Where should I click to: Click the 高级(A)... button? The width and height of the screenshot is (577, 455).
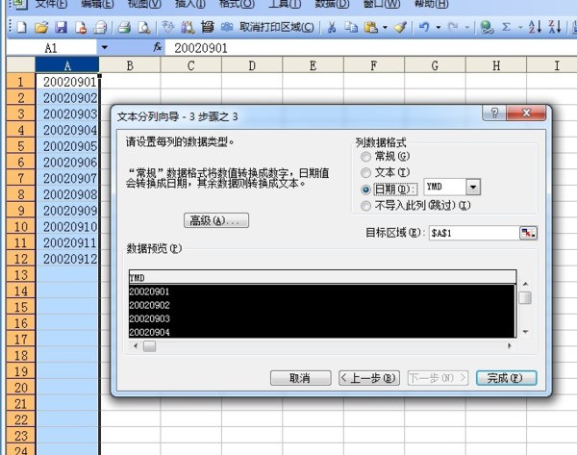tap(216, 220)
